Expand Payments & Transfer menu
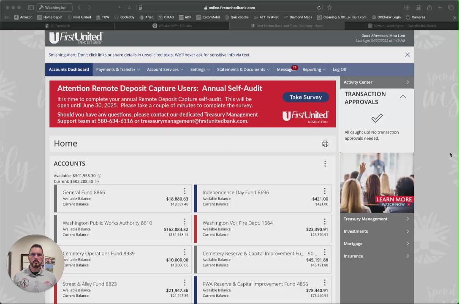Screen dimensions: 459x304 (118, 70)
